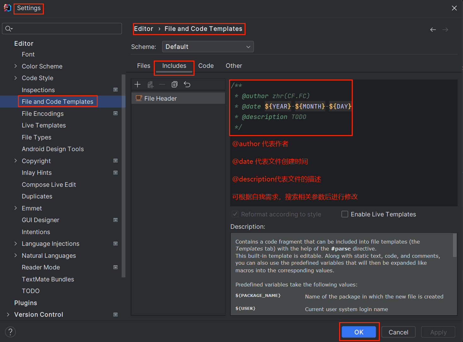The width and height of the screenshot is (463, 342).
Task: Open Live Templates settings
Action: click(44, 125)
